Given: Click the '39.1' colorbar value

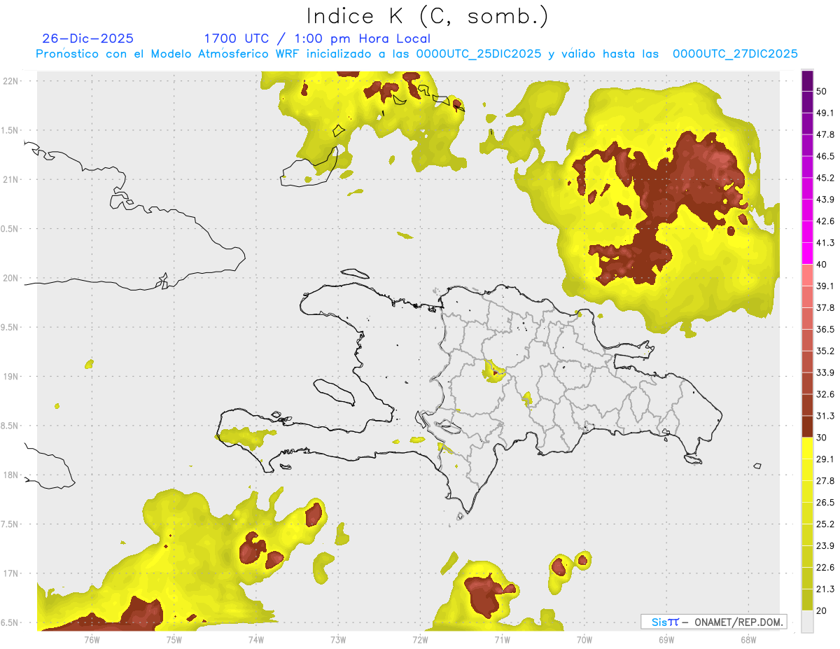Looking at the screenshot, I should tap(826, 286).
